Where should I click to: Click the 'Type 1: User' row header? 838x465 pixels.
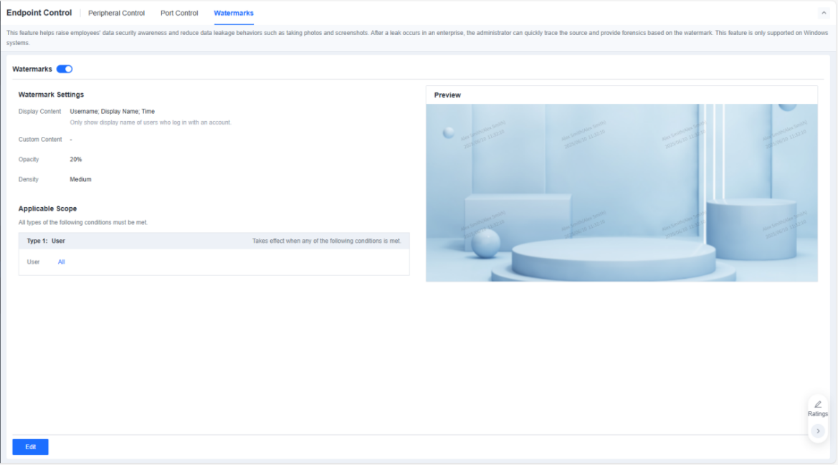214,241
